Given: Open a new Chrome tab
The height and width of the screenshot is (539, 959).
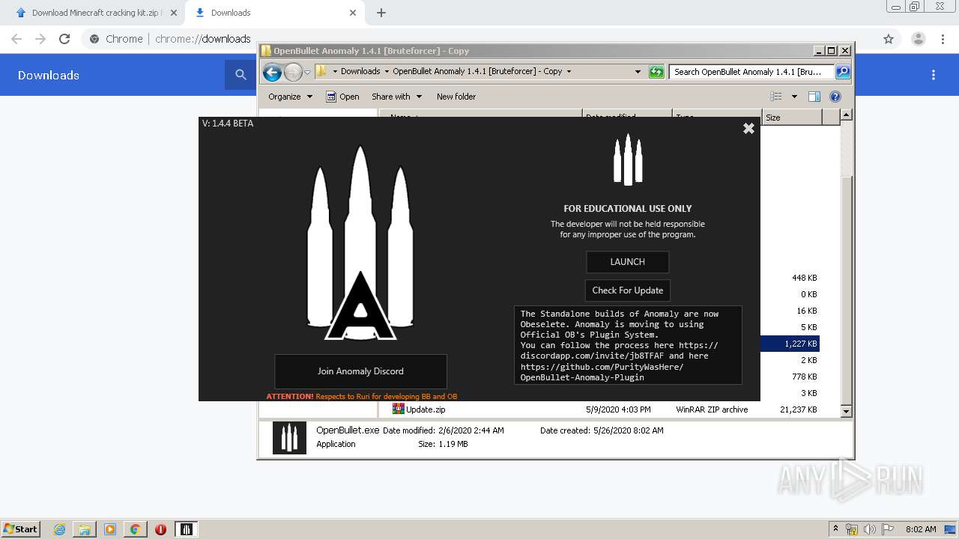Looking at the screenshot, I should (381, 13).
